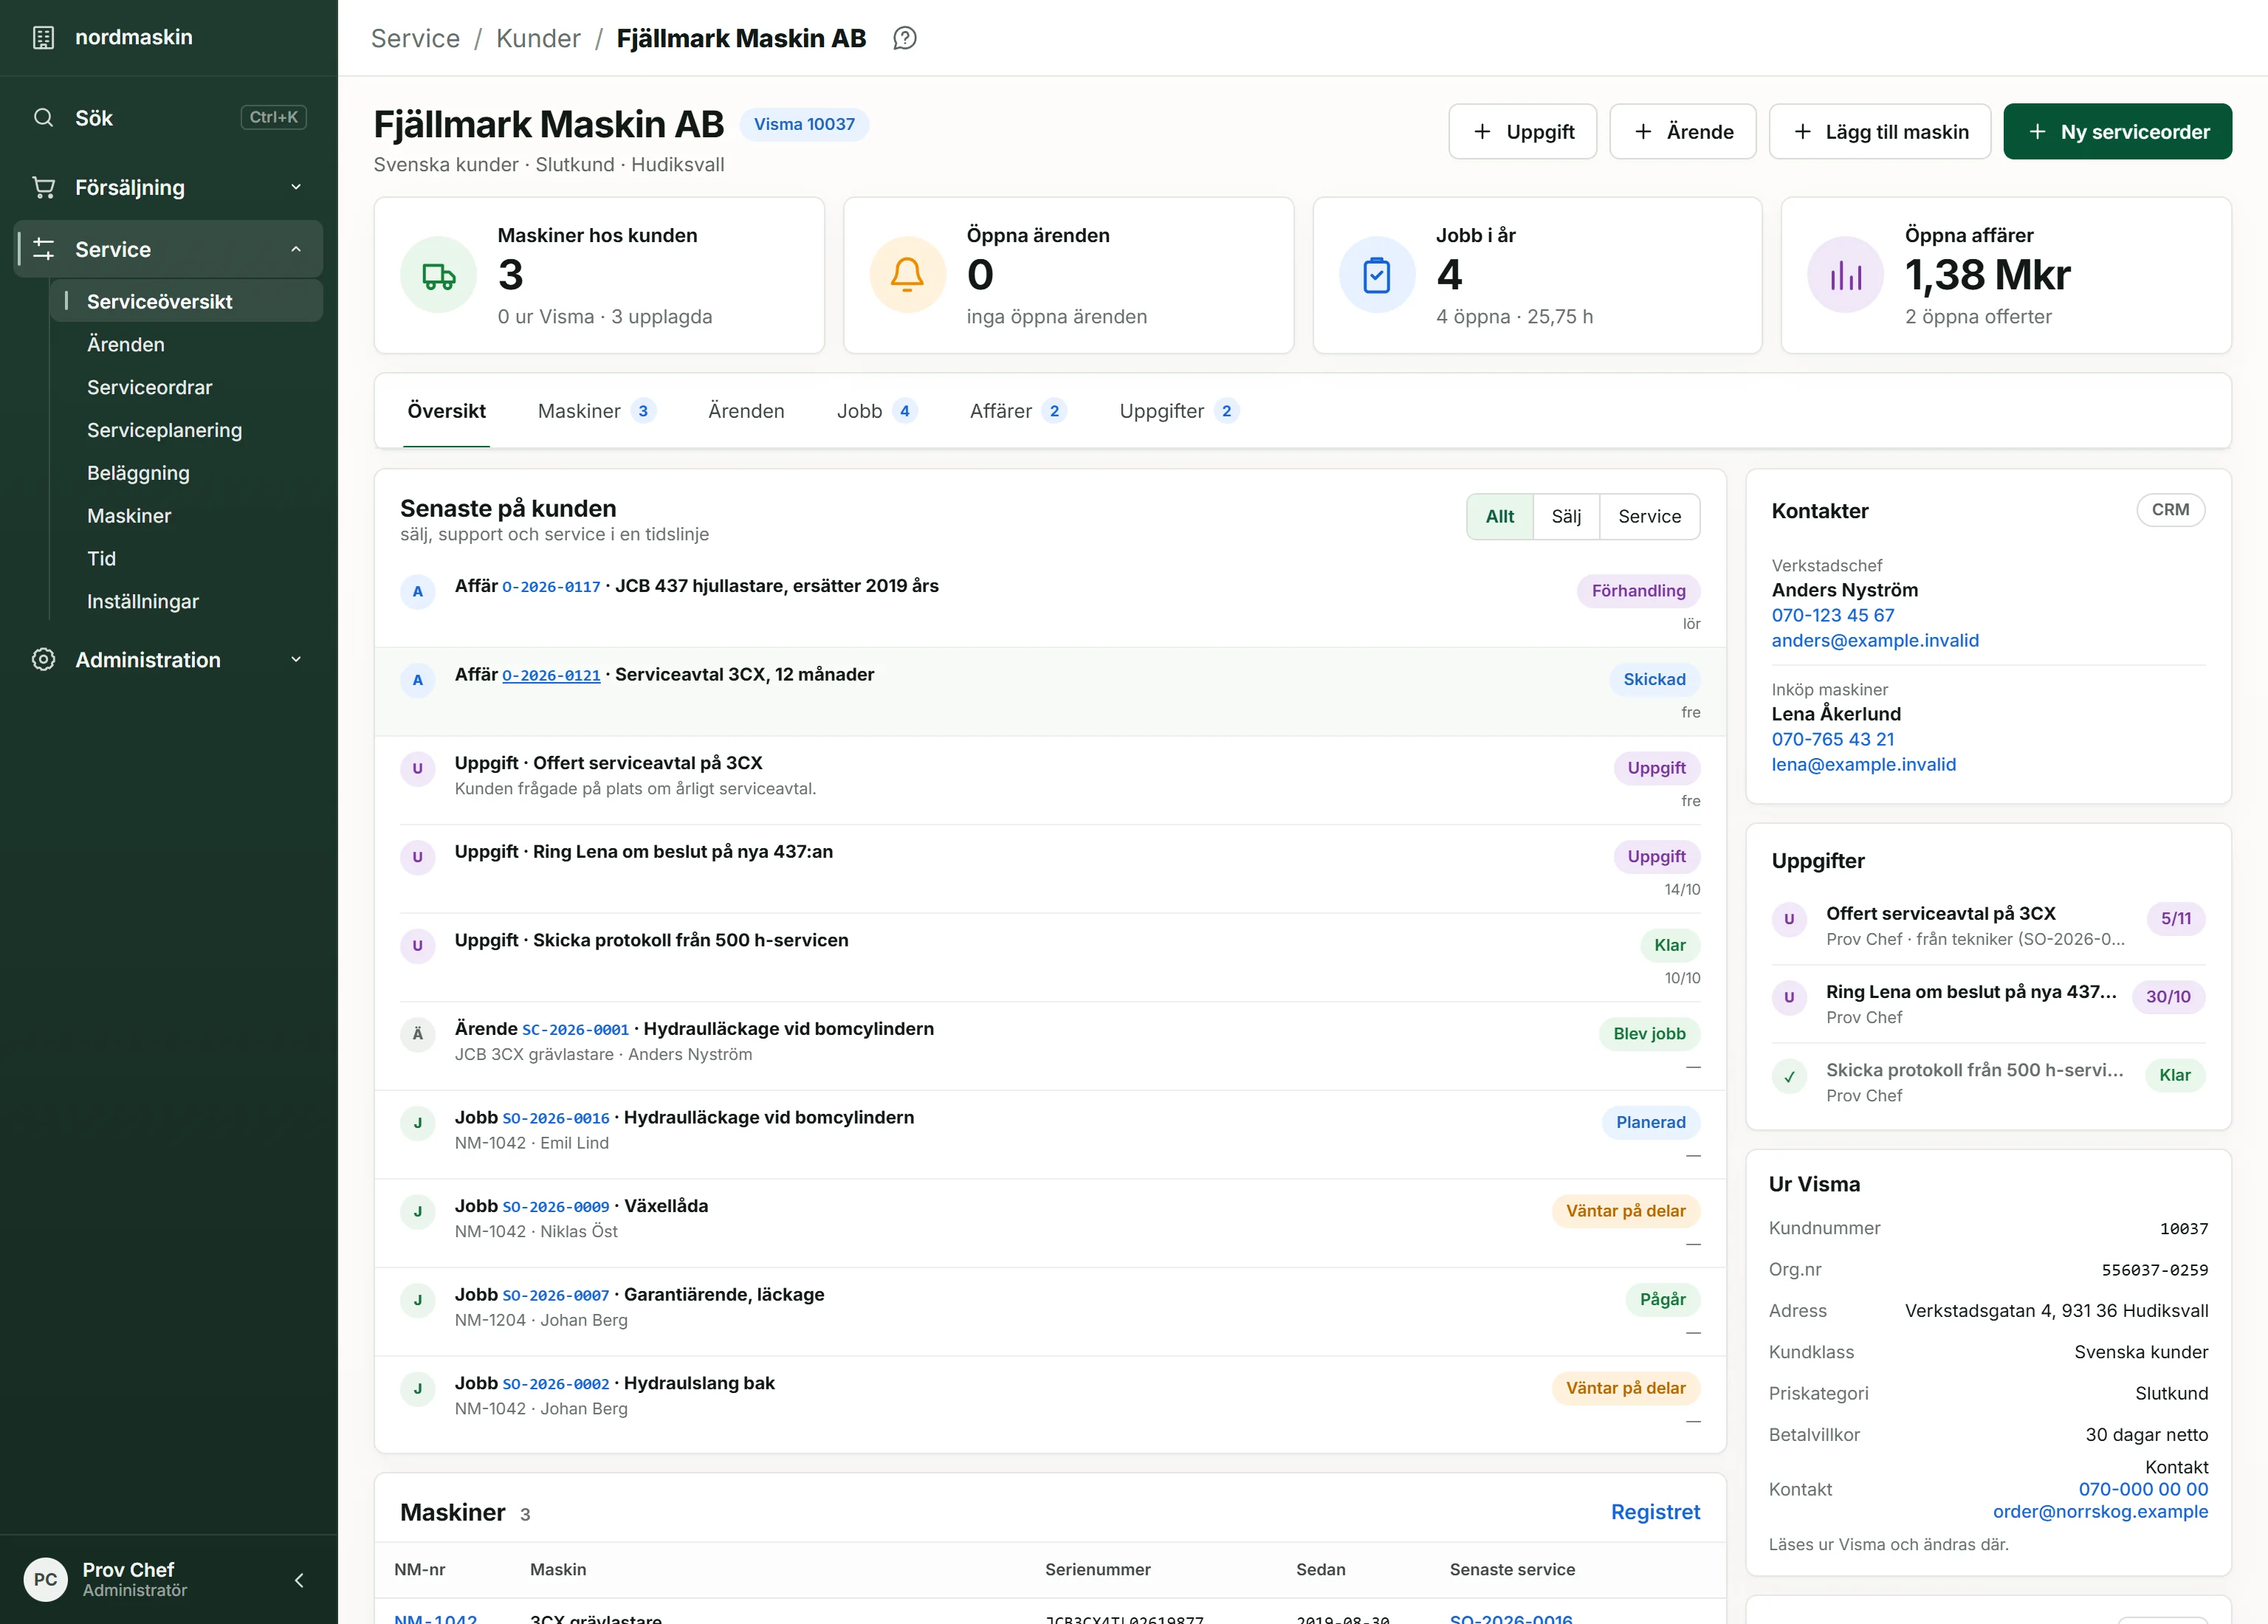Image resolution: width=2268 pixels, height=1624 pixels.
Task: Select the Service timeline filter
Action: click(1649, 517)
